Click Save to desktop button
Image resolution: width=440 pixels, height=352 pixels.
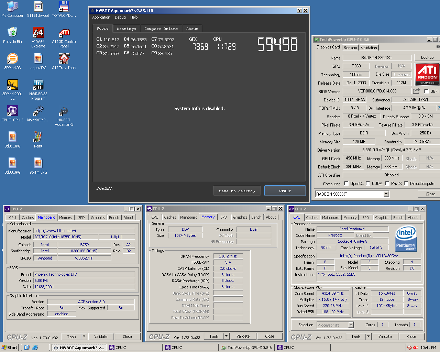[237, 191]
